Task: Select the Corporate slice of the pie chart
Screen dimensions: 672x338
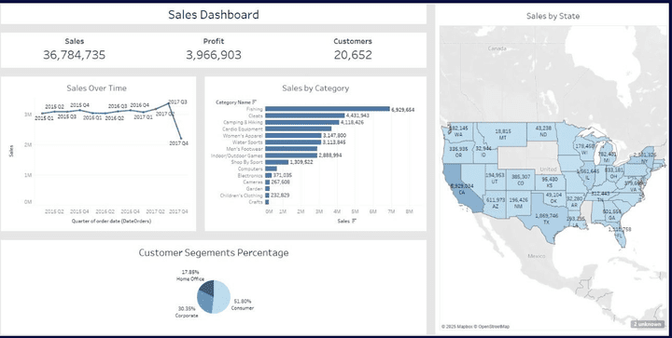Action: (x=204, y=303)
